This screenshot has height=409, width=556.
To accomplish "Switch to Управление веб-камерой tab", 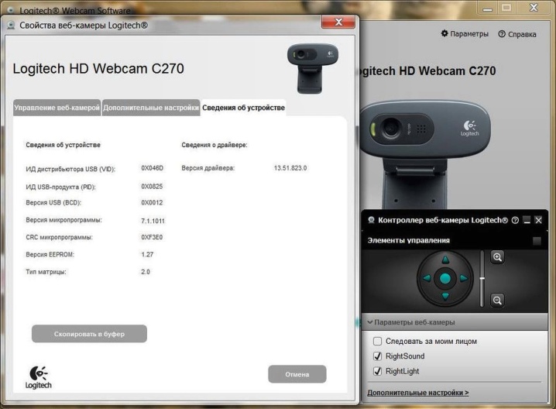I will (57, 108).
